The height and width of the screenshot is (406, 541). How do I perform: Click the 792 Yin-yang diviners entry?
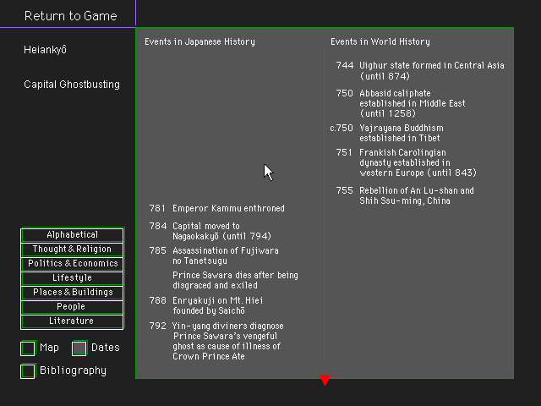tap(216, 341)
